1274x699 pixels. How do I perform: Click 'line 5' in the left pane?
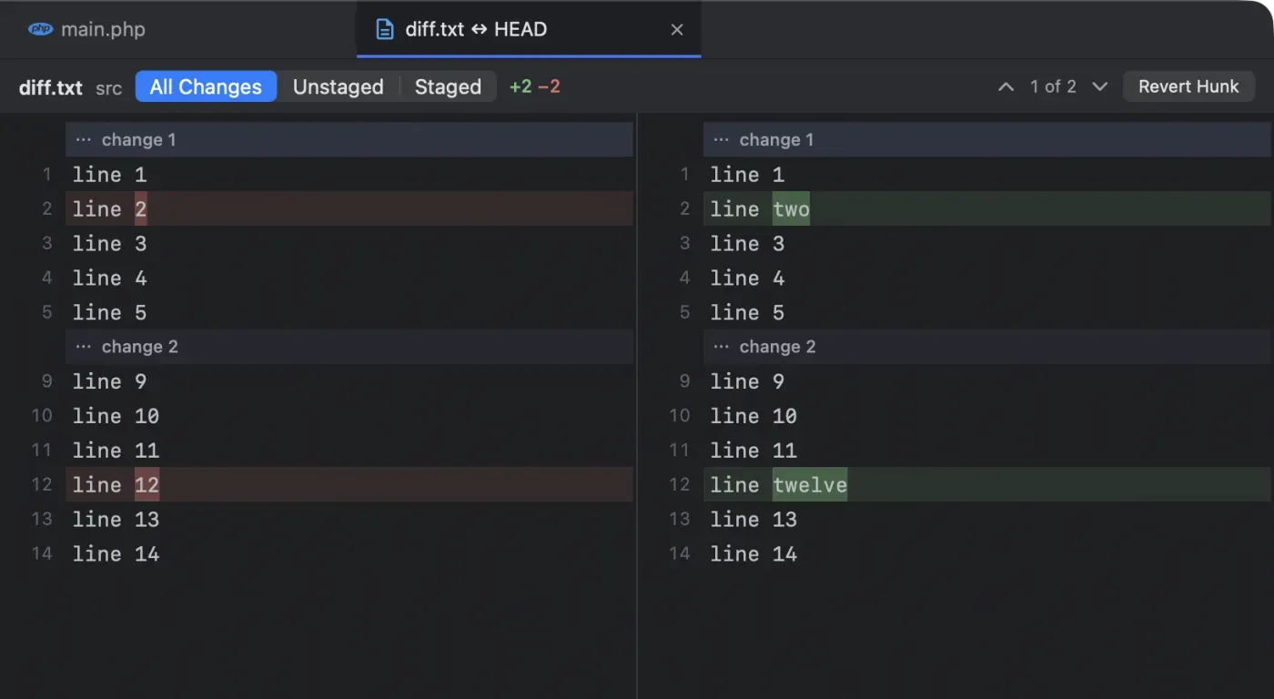(x=109, y=313)
